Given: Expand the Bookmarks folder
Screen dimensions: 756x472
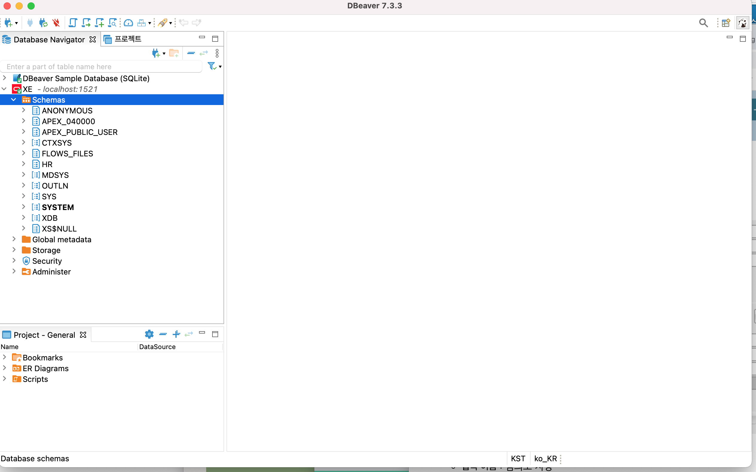Looking at the screenshot, I should 4,357.
